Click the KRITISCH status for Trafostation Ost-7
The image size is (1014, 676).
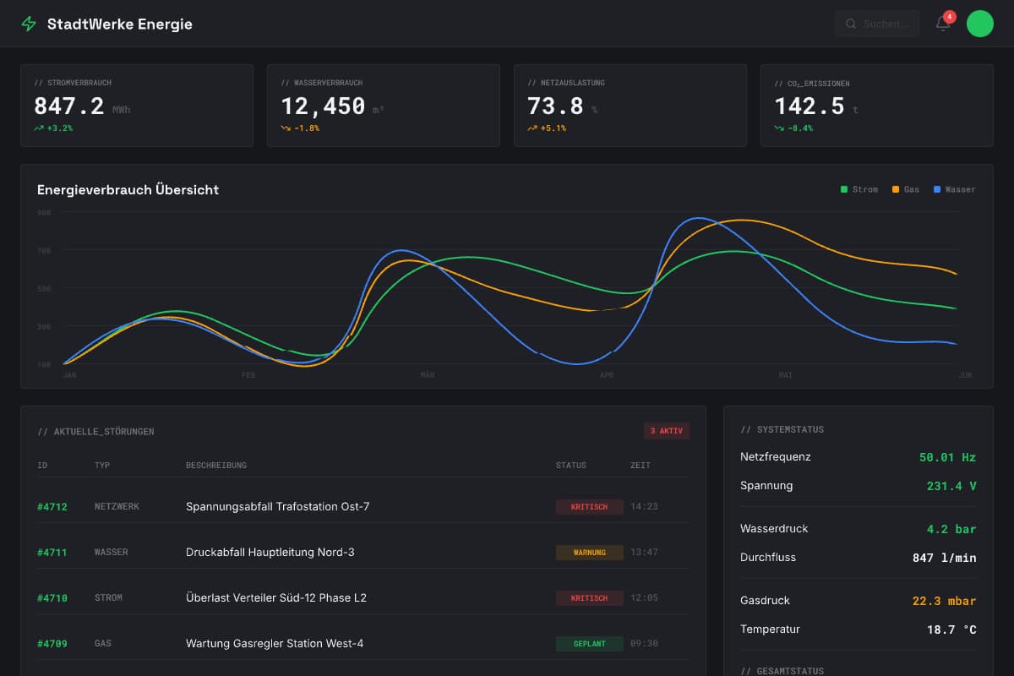[x=589, y=507]
